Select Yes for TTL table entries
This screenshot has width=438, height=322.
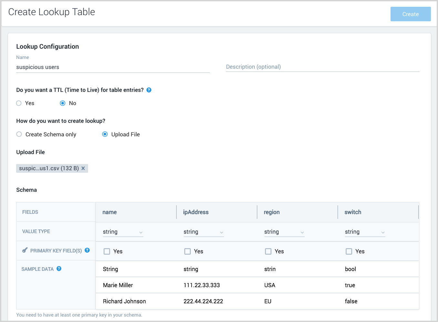click(x=19, y=103)
